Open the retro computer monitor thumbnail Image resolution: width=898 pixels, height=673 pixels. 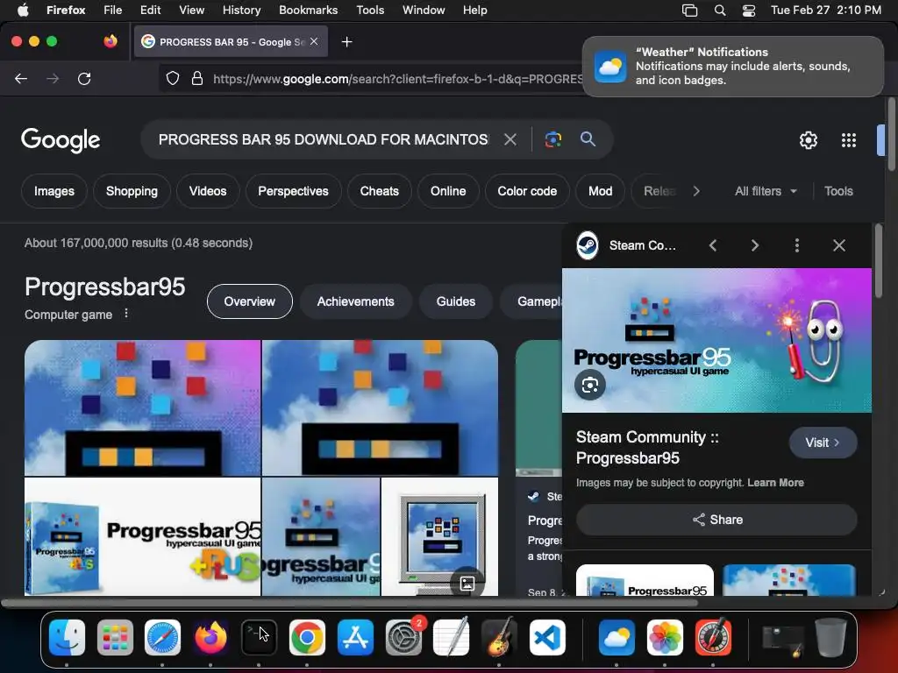[x=440, y=536]
